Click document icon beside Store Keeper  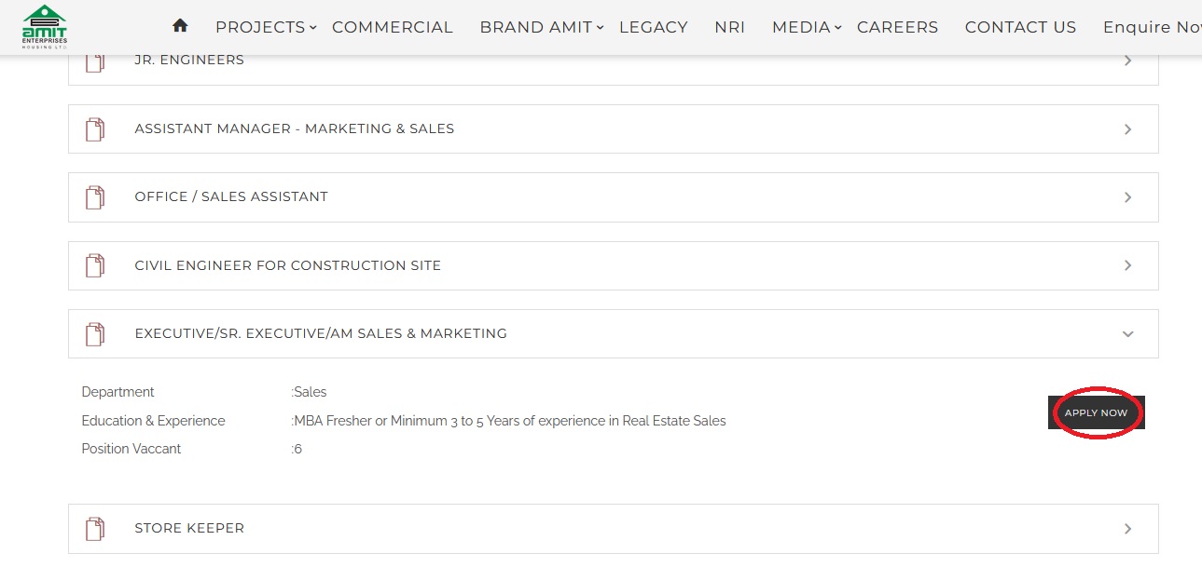[95, 529]
